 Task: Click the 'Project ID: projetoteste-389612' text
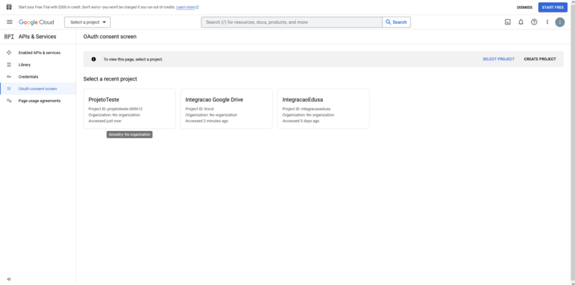(x=116, y=109)
